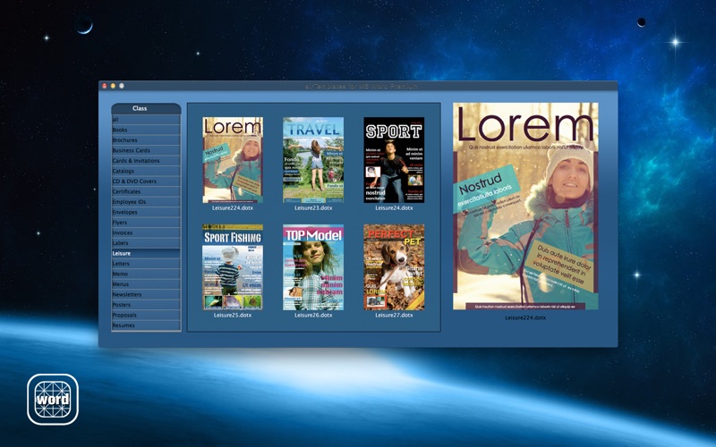Select the Newsletters category

coord(146,295)
